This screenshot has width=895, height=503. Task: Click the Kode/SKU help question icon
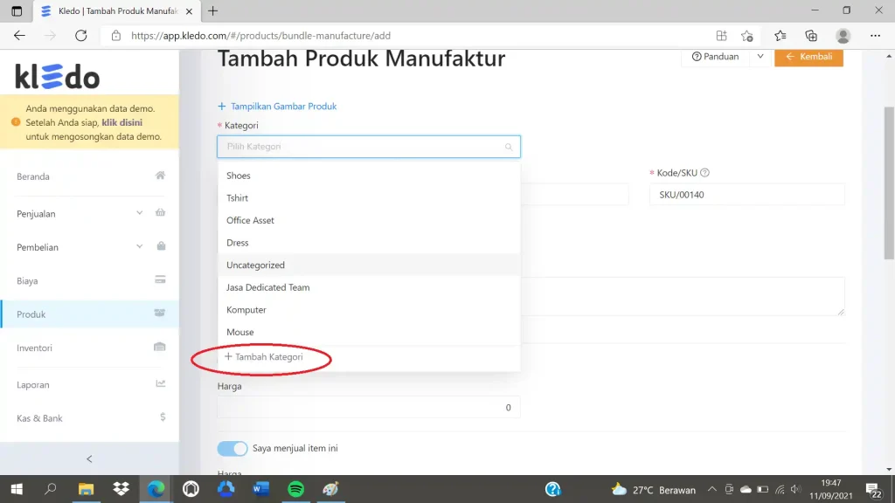pyautogui.click(x=705, y=173)
